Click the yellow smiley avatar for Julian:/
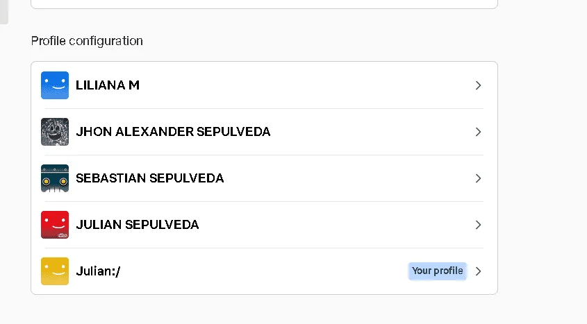This screenshot has height=324, width=587. tap(55, 271)
